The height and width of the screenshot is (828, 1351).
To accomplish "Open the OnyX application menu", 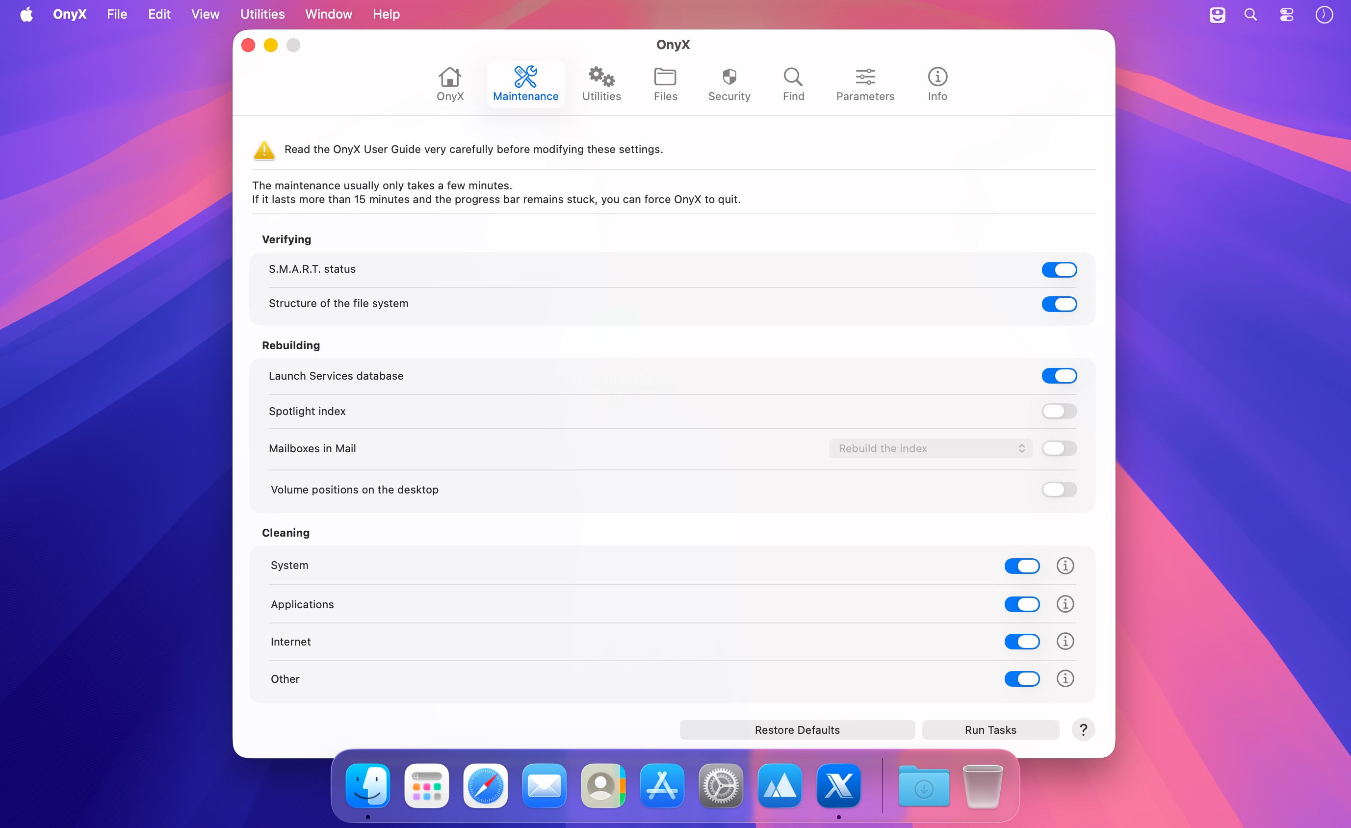I will (70, 14).
